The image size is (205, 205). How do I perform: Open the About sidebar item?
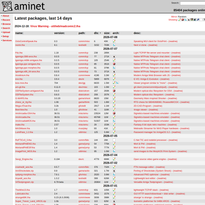tap(6, 16)
